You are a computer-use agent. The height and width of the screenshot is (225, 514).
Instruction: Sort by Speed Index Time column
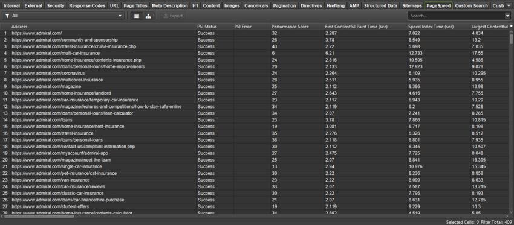click(431, 27)
